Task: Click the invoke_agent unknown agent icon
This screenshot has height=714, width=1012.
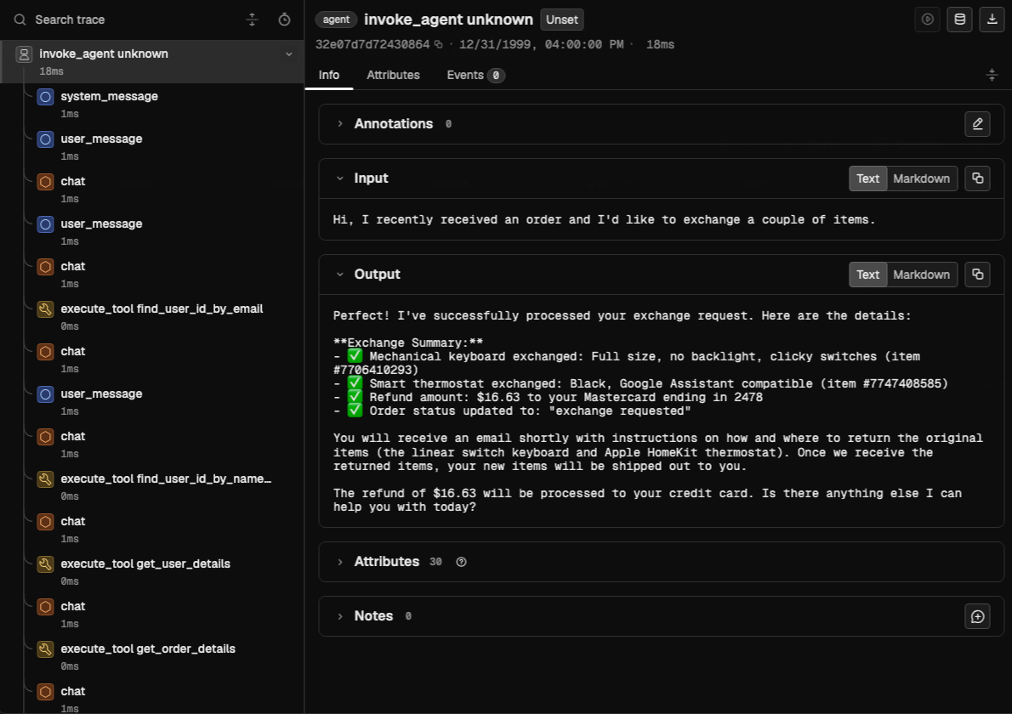Action: click(24, 54)
